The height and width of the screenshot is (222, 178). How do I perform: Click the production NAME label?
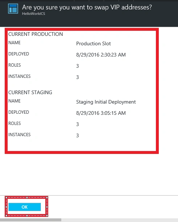(x=15, y=43)
